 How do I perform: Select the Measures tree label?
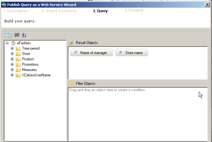29,70
